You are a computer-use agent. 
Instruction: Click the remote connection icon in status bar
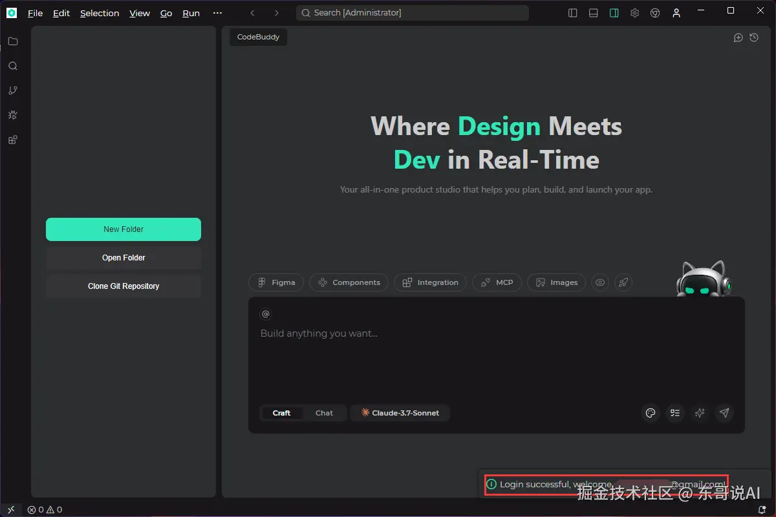click(11, 510)
